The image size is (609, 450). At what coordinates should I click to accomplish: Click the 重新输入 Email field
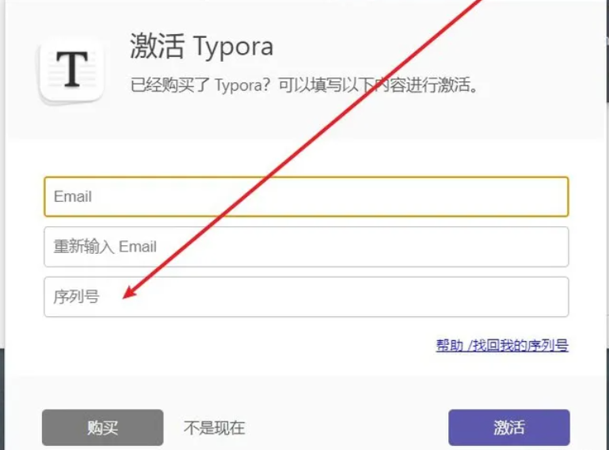point(306,247)
